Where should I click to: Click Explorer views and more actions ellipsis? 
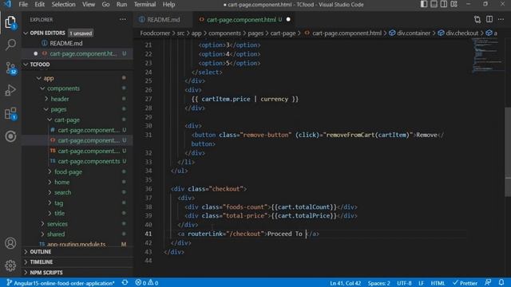coord(122,19)
